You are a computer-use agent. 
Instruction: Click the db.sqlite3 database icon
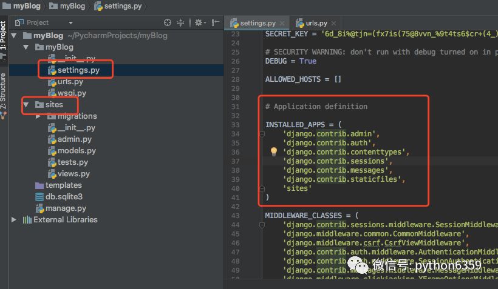coord(39,197)
